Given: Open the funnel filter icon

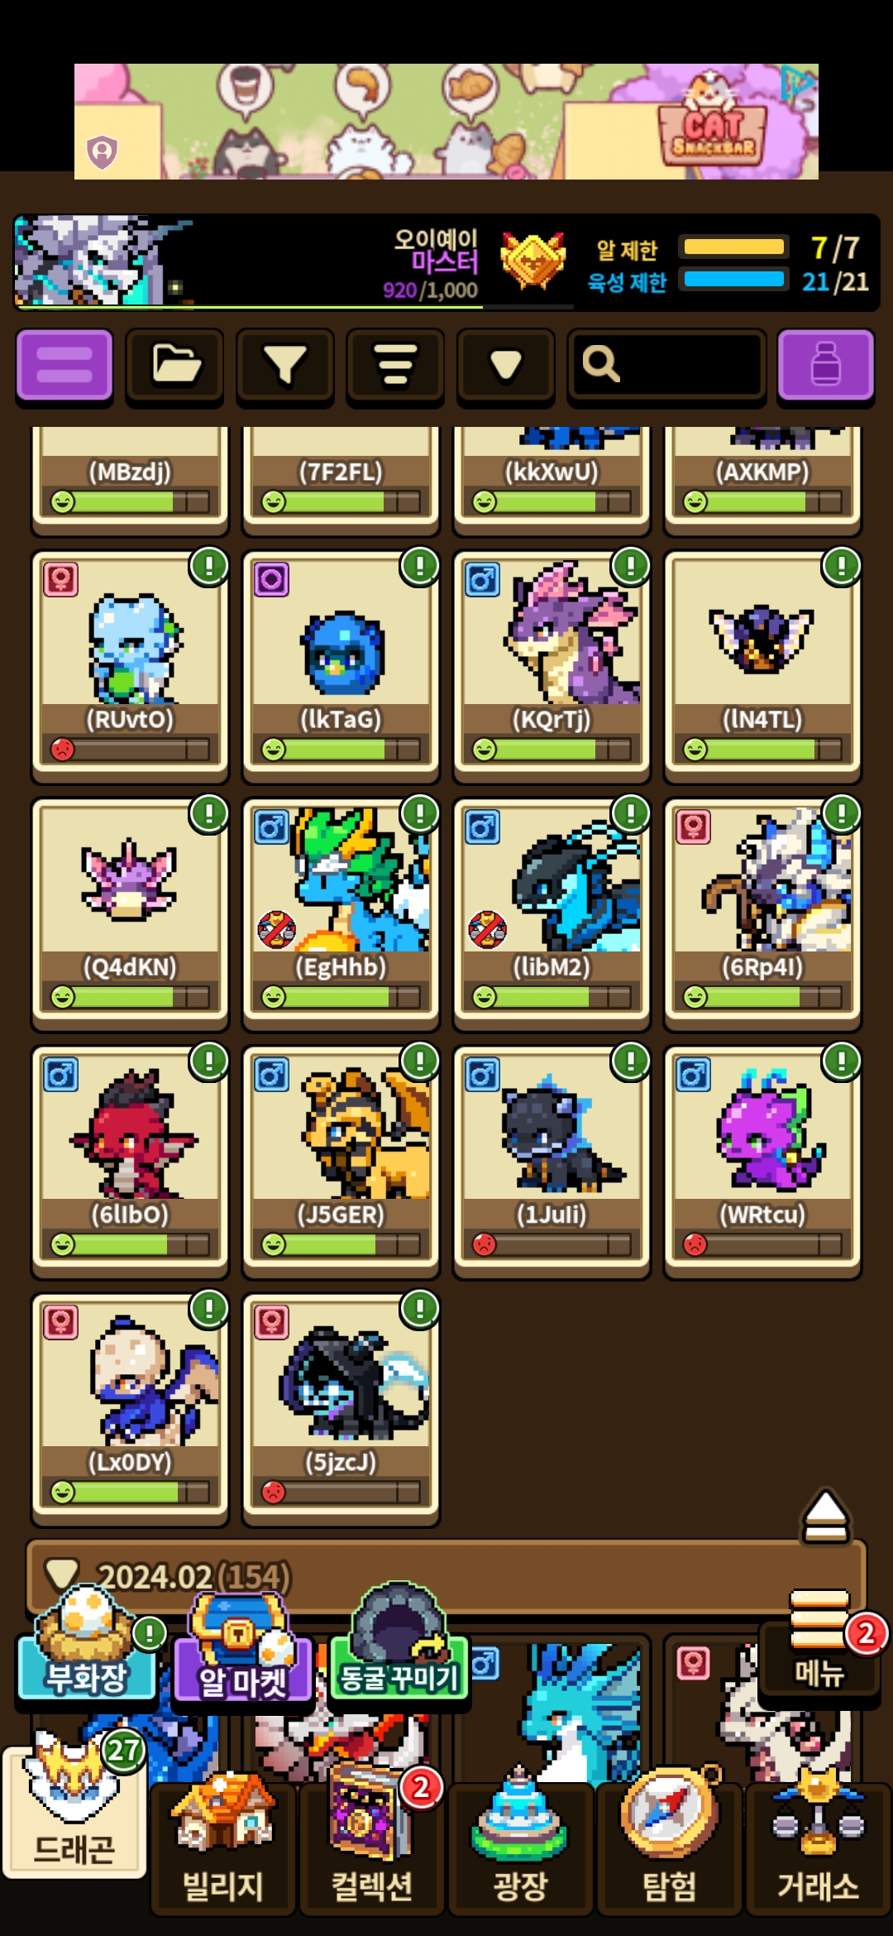Looking at the screenshot, I should click(284, 365).
